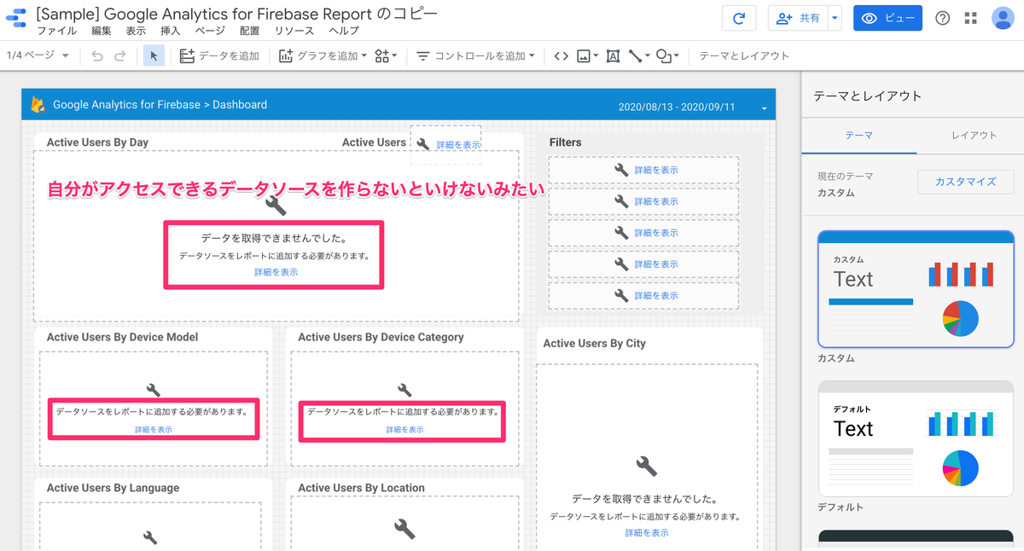Click 詳細を表示 link next to Active Users scorecard
The image size is (1024, 551).
click(458, 145)
